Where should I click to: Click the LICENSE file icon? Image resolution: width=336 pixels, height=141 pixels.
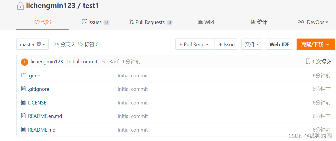[23, 102]
